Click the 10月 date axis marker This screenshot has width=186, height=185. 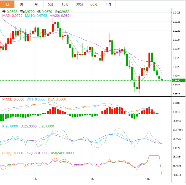click(148, 179)
